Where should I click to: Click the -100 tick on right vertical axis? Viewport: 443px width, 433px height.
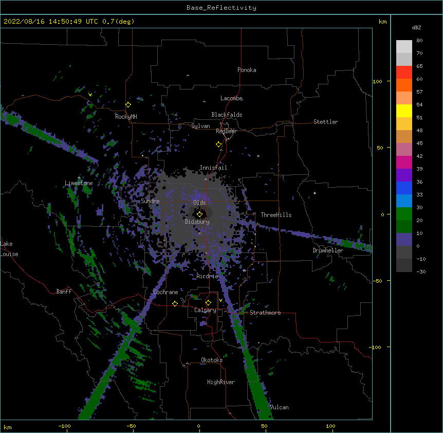tap(376, 347)
